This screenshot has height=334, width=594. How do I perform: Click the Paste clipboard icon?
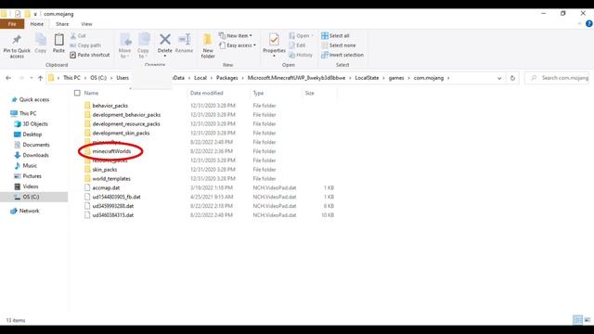click(58, 39)
